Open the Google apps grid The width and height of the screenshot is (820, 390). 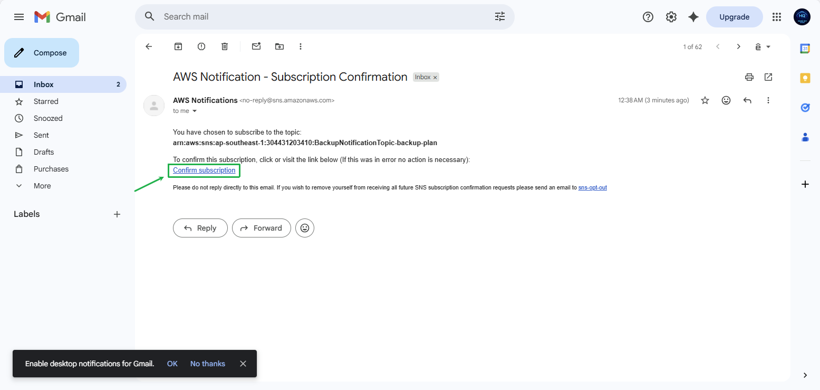777,17
